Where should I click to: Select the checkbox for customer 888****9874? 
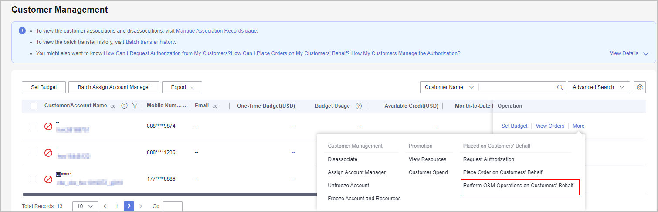click(34, 126)
